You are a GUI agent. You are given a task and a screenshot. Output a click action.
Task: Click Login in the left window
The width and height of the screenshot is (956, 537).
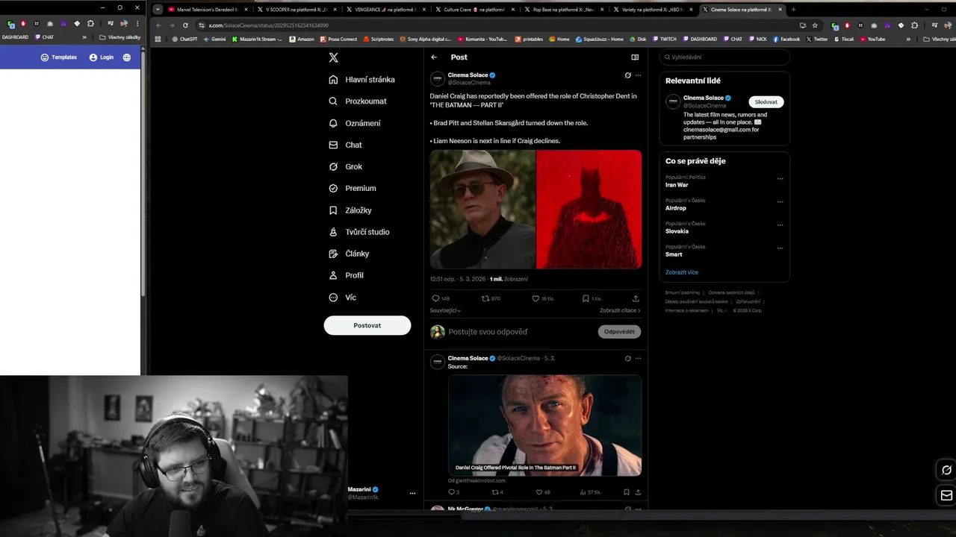tap(102, 57)
